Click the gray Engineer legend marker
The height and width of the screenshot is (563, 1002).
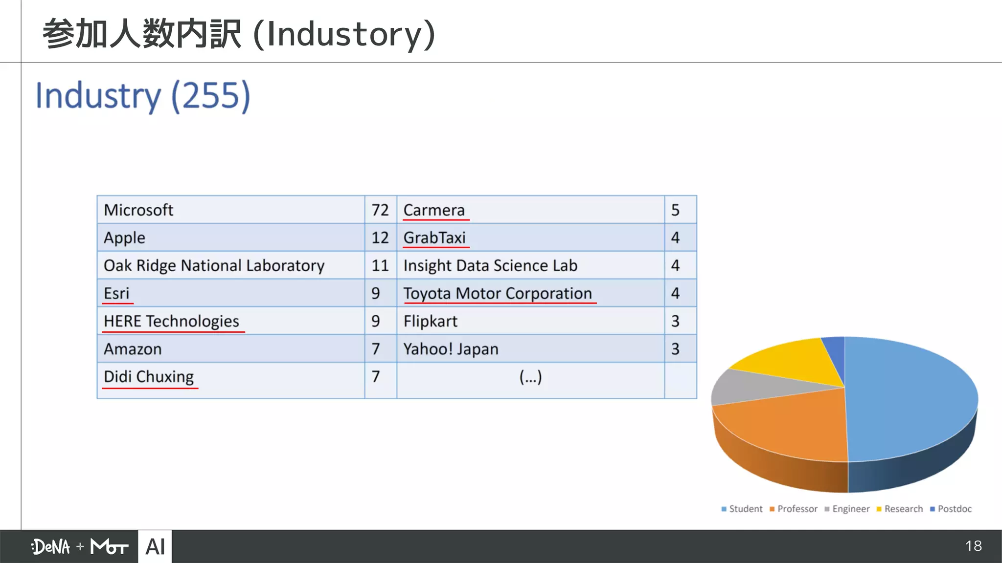827,509
